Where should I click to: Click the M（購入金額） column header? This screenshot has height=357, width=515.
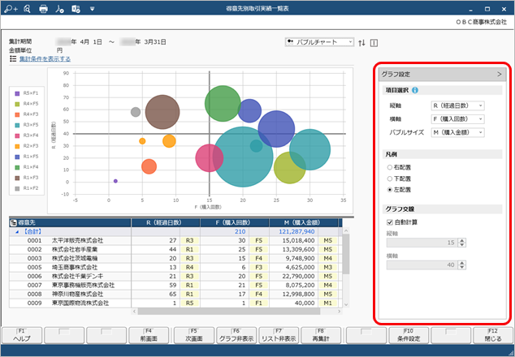[304, 223]
